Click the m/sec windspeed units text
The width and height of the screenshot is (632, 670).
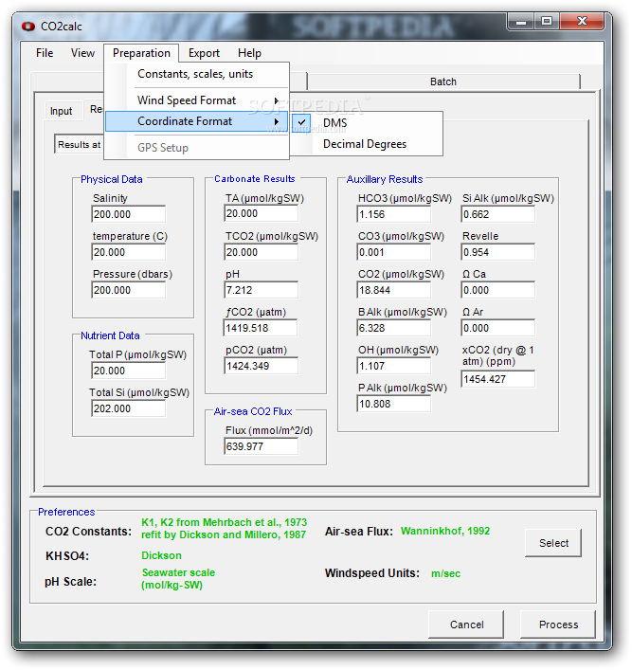(445, 573)
